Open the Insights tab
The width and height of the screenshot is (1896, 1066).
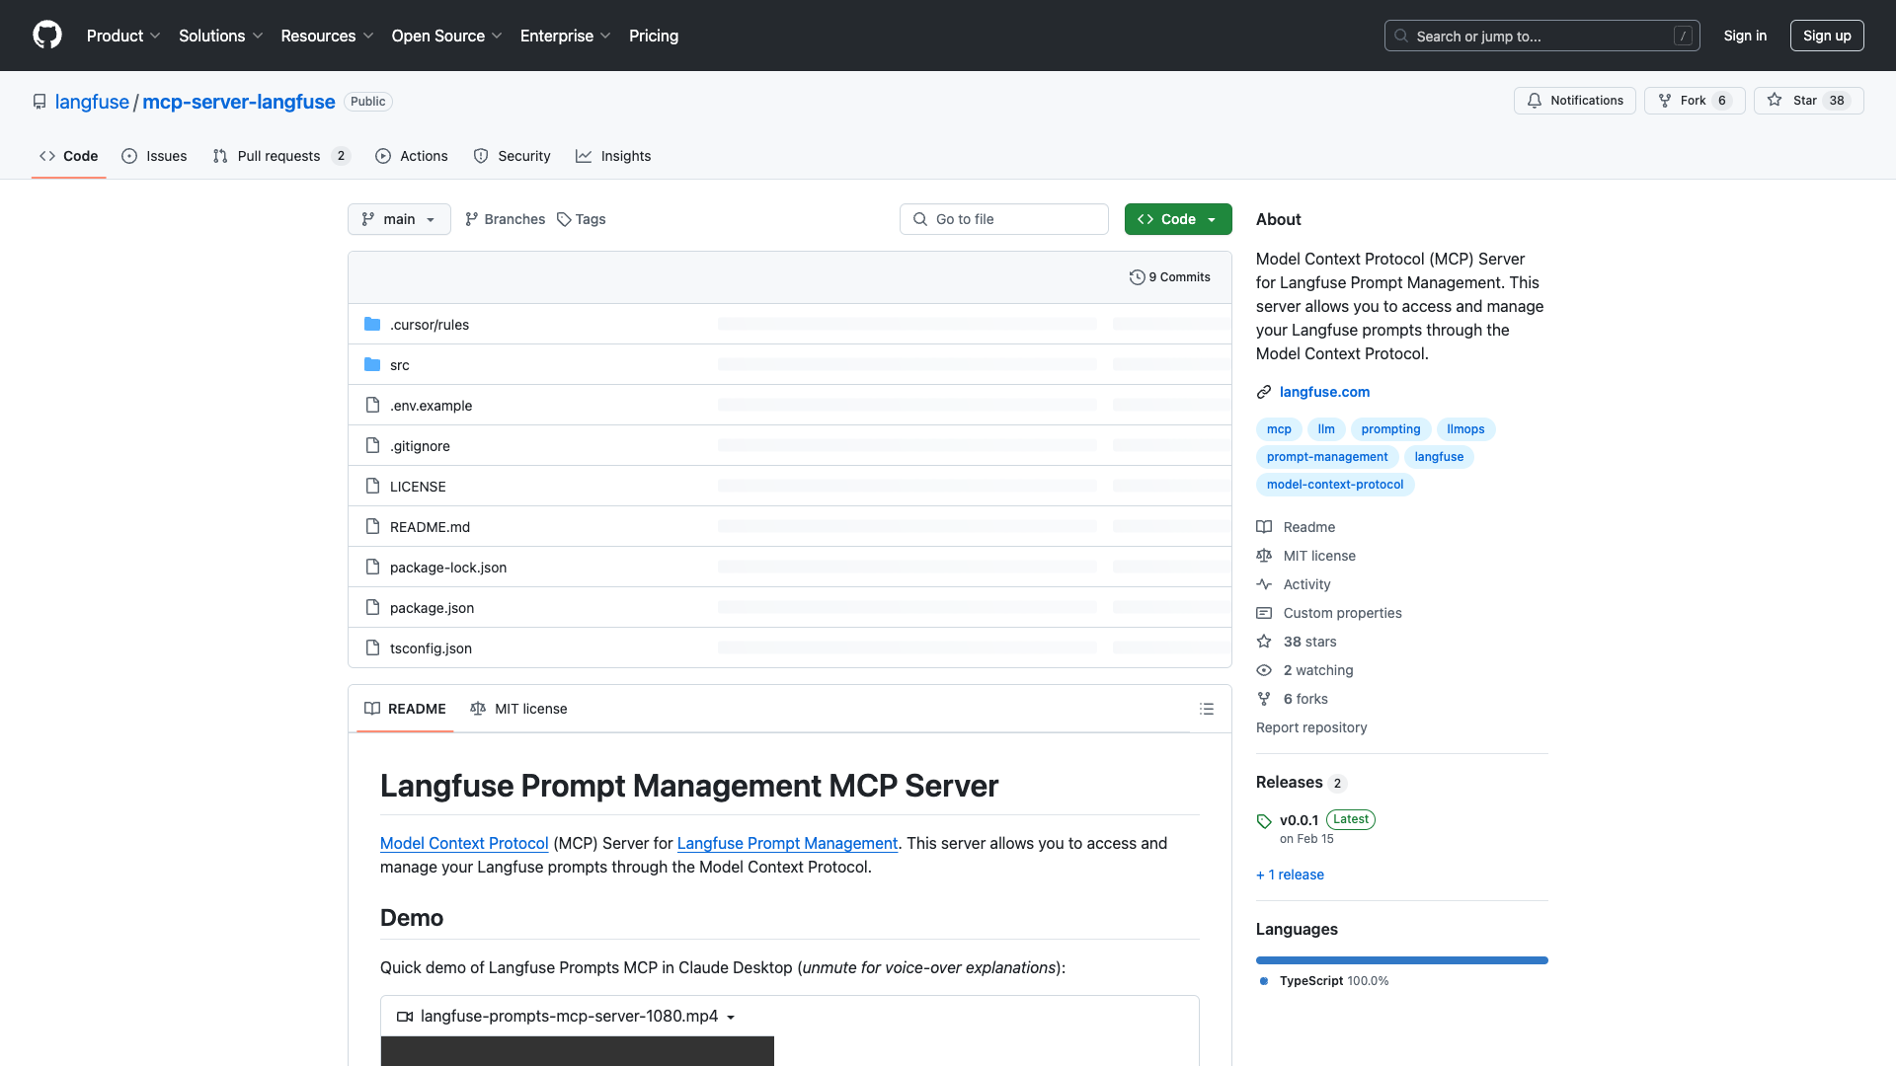click(x=613, y=156)
